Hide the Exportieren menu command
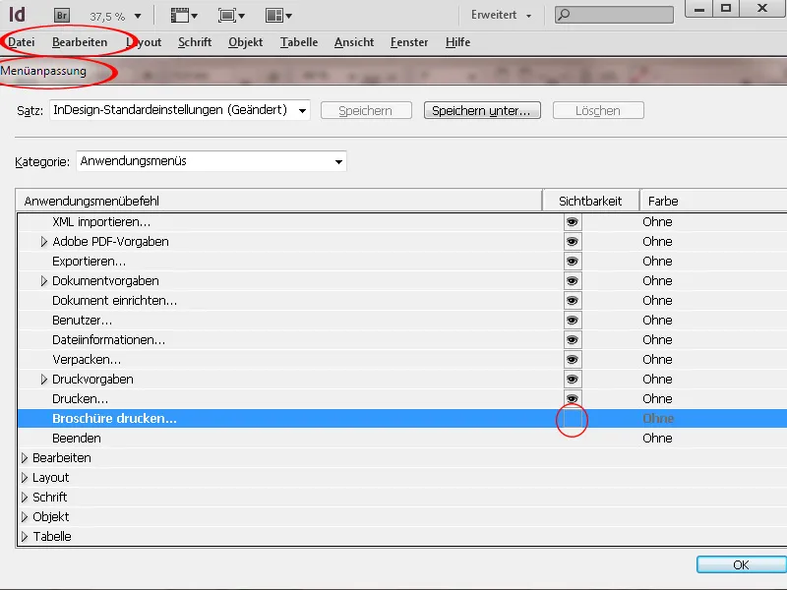 573,261
